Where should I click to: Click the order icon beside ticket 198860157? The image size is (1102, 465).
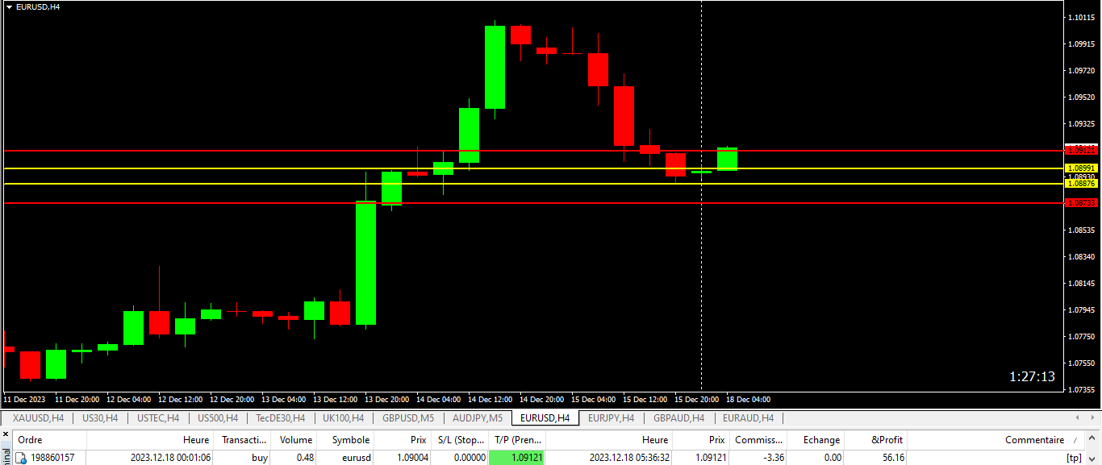click(x=22, y=458)
